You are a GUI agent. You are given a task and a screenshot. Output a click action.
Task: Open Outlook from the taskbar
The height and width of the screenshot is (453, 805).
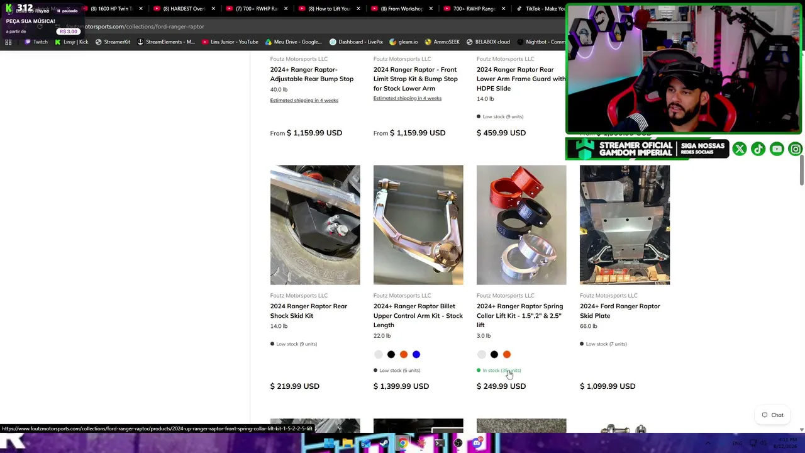[x=365, y=444]
